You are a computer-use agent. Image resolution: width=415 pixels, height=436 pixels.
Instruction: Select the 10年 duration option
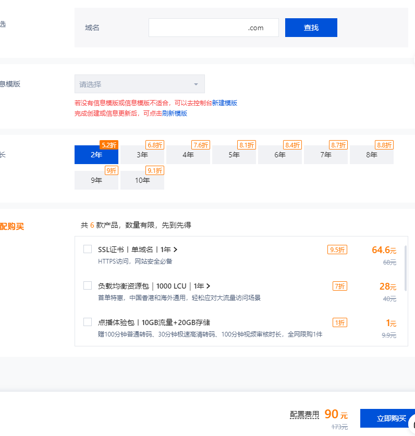(142, 180)
